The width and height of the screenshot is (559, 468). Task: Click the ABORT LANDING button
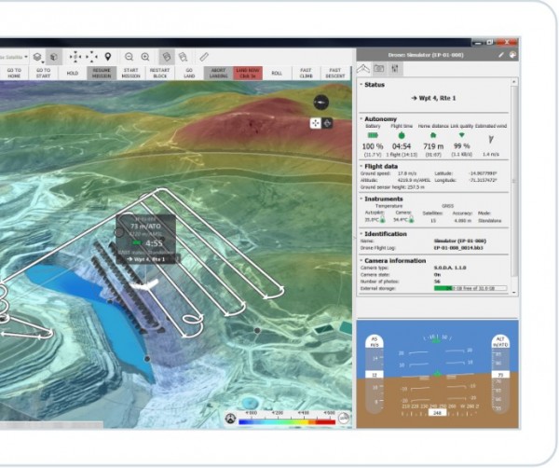[218, 73]
